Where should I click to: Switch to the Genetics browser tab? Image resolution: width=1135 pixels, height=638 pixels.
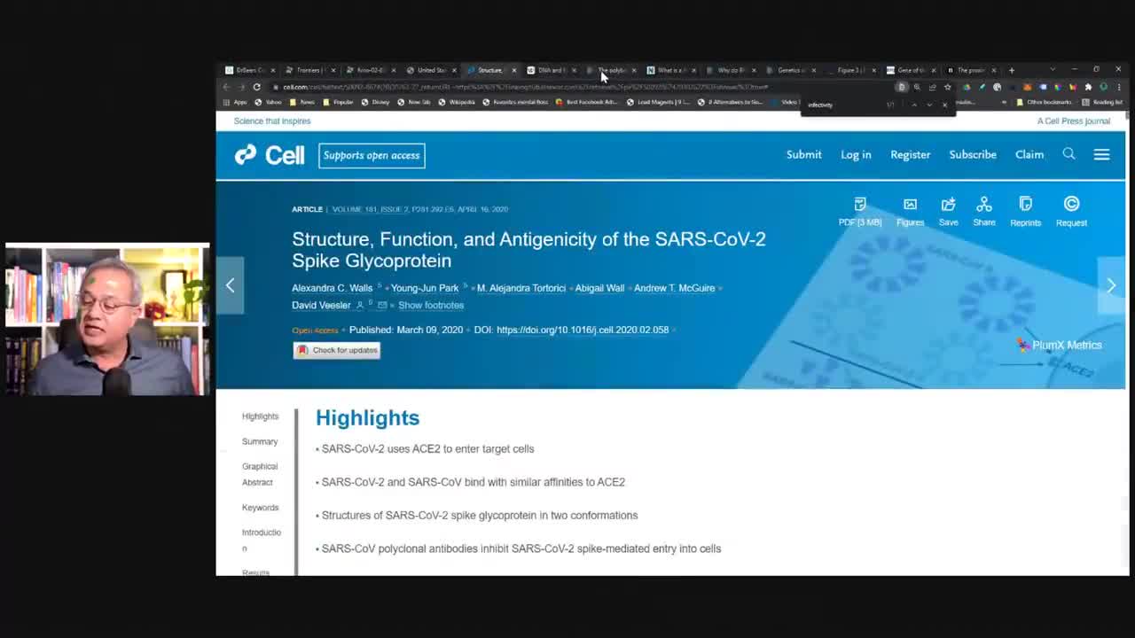click(x=789, y=70)
